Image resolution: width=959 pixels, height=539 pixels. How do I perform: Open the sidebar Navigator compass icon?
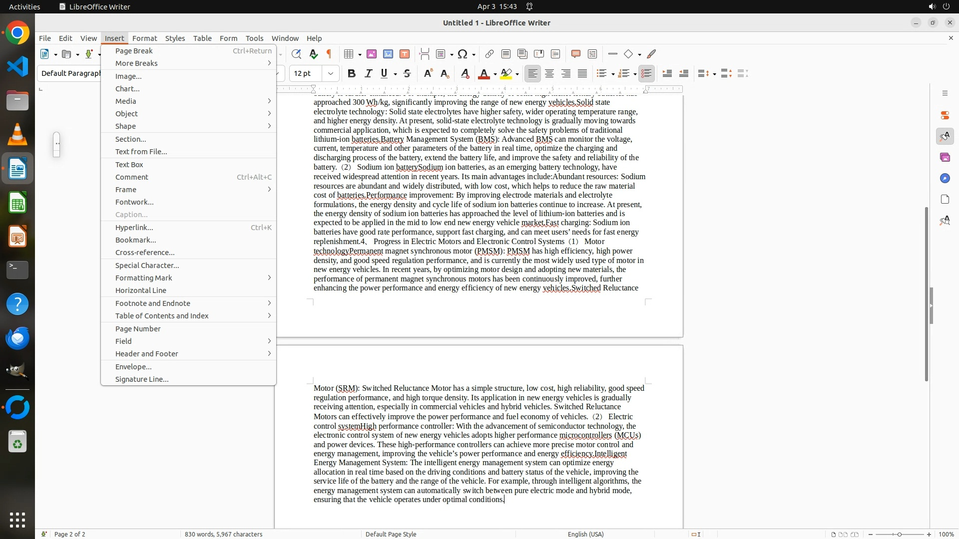(945, 179)
